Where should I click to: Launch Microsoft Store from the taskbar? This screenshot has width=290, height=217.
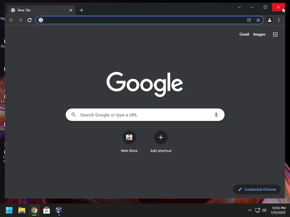coord(46,210)
